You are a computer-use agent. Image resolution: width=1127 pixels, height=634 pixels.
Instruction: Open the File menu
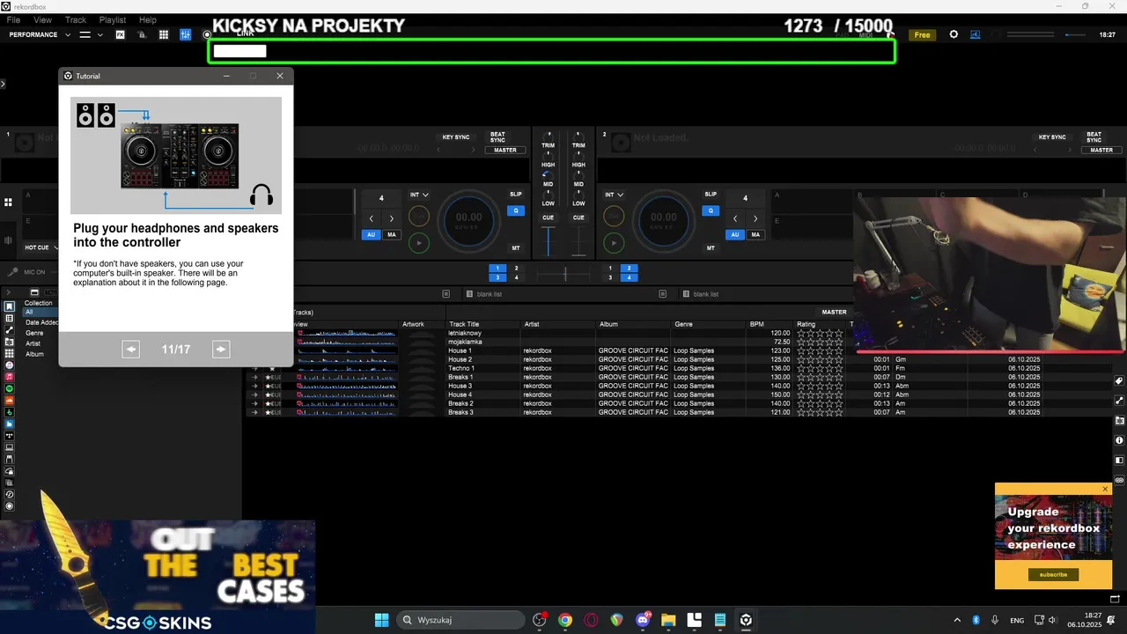pyautogui.click(x=13, y=19)
